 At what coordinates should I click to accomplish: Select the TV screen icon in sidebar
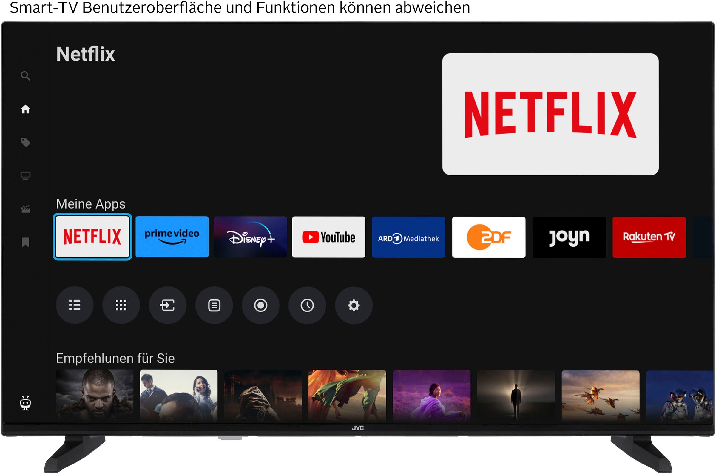[25, 176]
